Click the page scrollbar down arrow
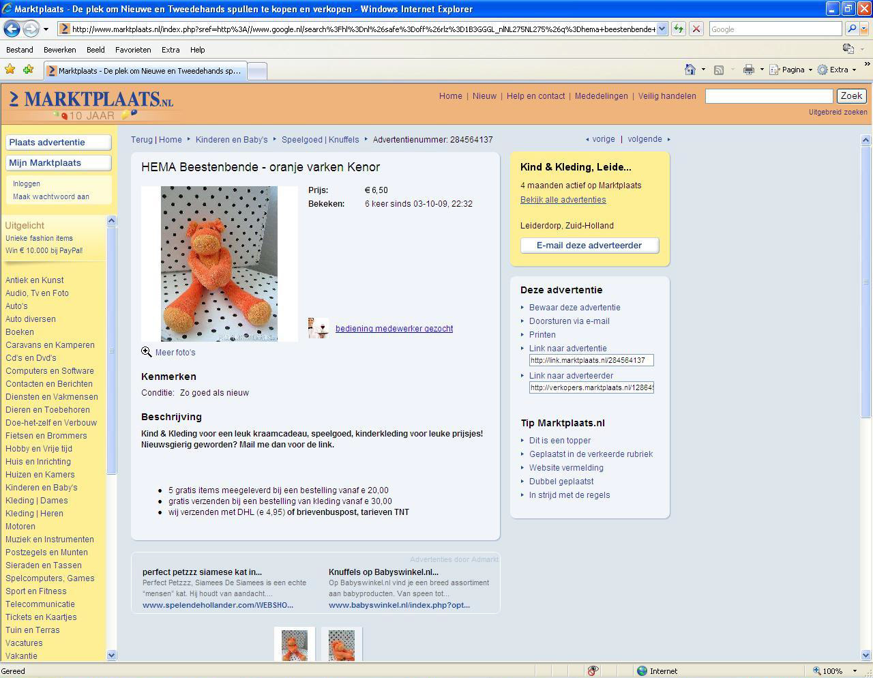Image resolution: width=873 pixels, height=678 pixels. [865, 655]
